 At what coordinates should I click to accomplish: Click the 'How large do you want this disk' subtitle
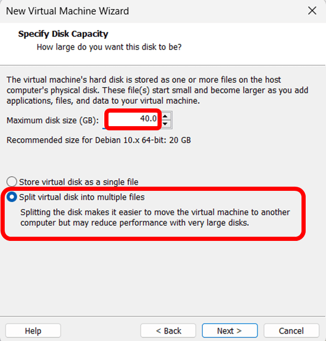click(x=109, y=47)
